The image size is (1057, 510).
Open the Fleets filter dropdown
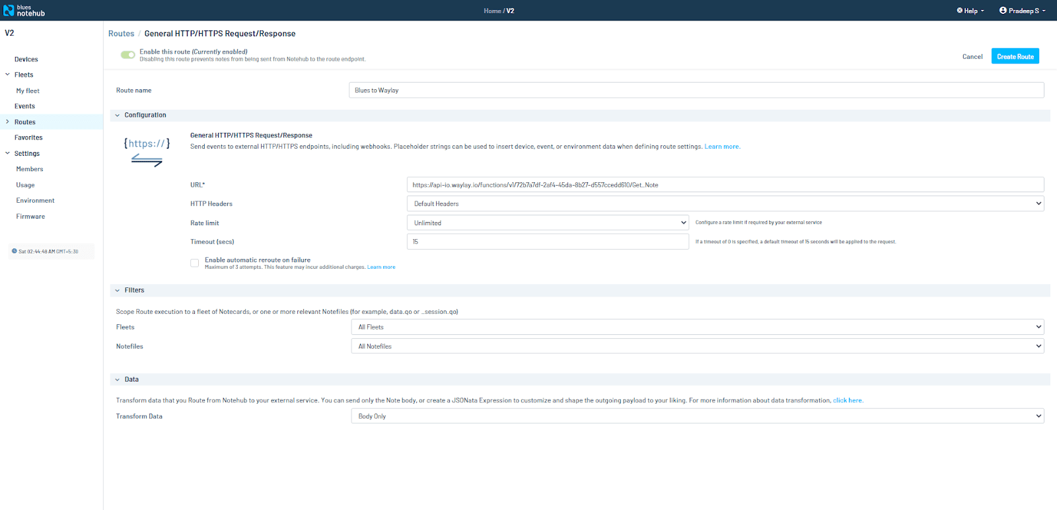click(x=698, y=327)
